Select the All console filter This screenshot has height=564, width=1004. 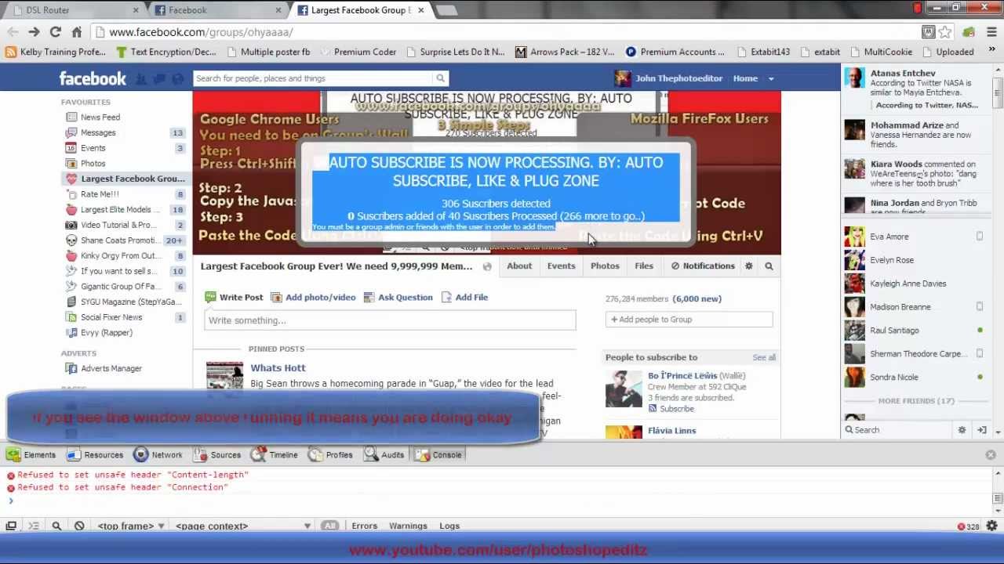329,526
